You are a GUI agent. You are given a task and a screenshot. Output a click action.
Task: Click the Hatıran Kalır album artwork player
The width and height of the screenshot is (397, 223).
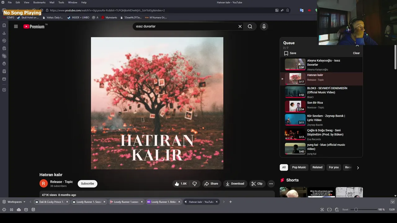(157, 103)
